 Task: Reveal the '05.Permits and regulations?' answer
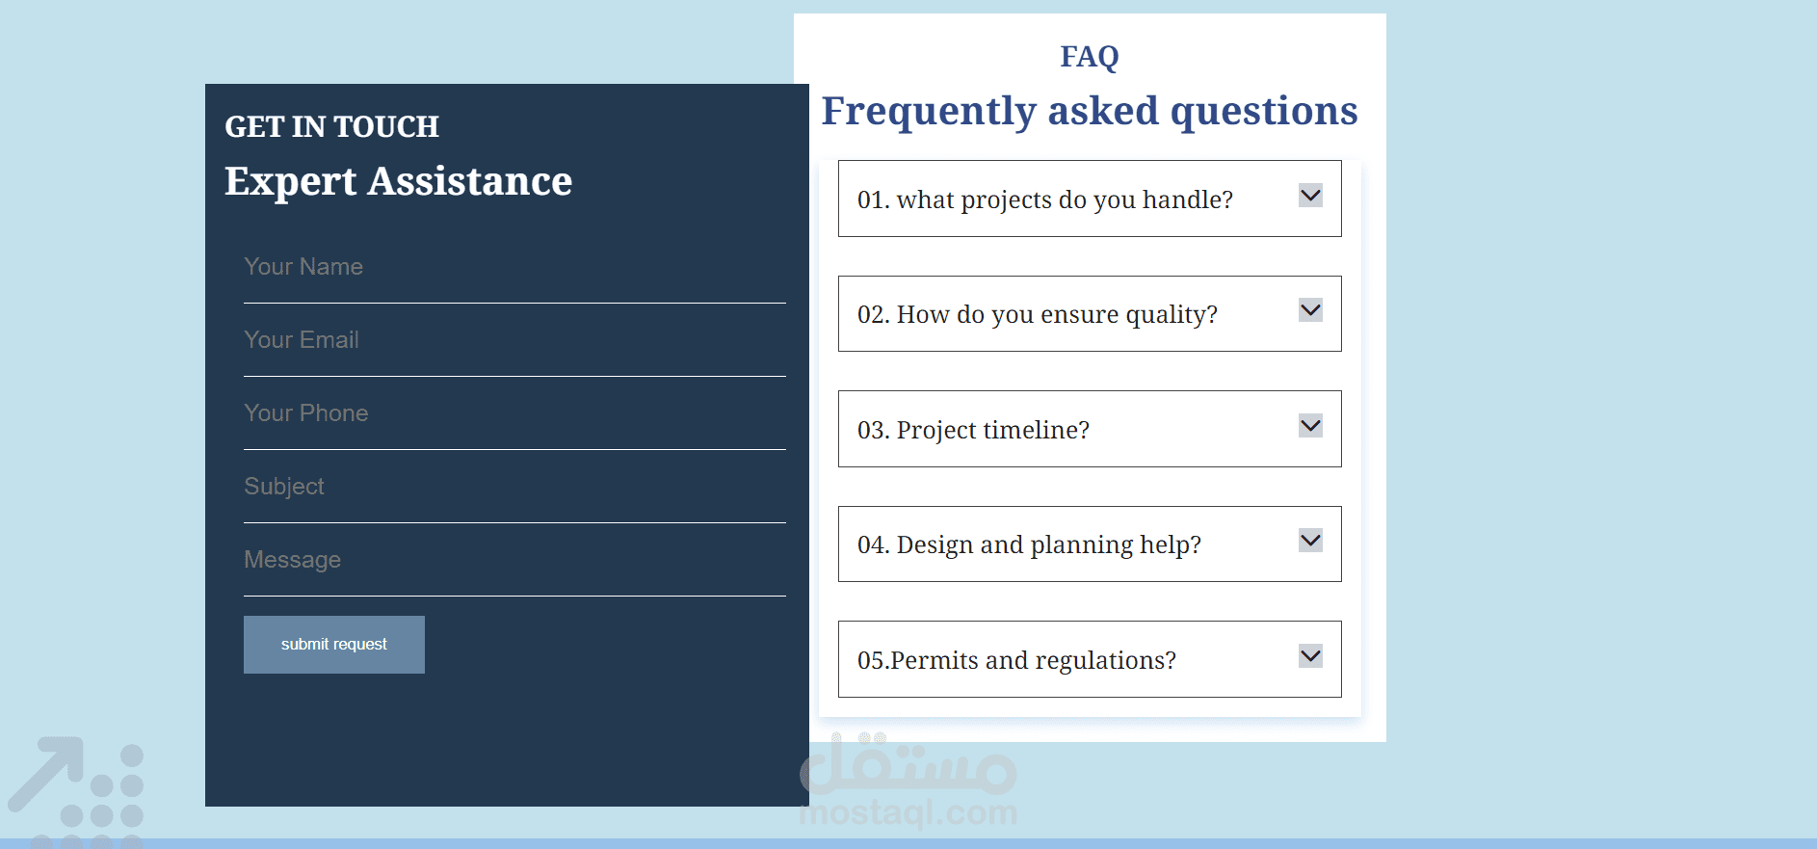click(1016, 661)
